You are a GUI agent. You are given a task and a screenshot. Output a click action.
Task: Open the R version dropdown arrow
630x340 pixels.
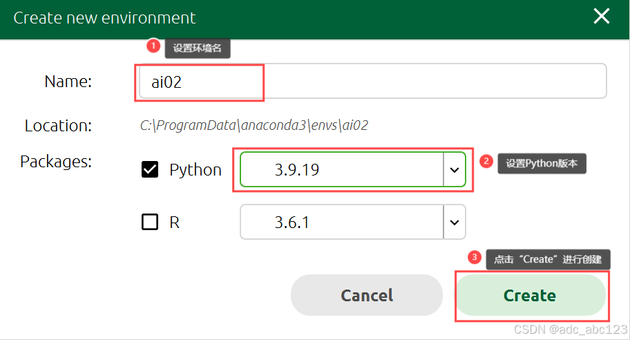tap(455, 223)
